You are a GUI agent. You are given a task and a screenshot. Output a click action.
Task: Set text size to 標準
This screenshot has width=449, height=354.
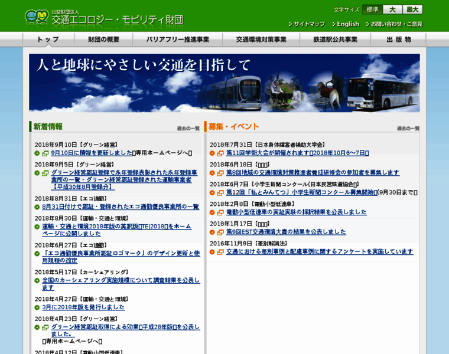[372, 9]
